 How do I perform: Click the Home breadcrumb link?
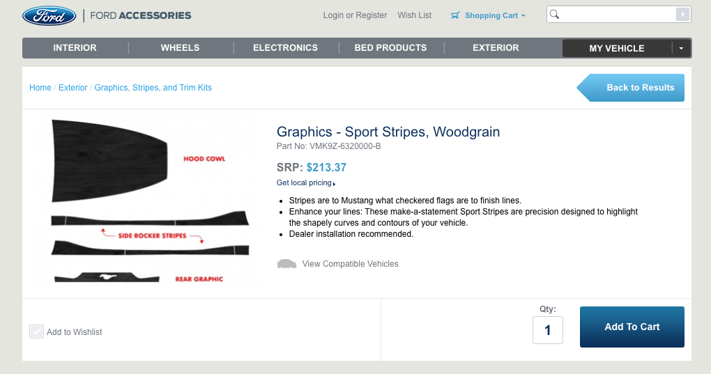pyautogui.click(x=40, y=88)
